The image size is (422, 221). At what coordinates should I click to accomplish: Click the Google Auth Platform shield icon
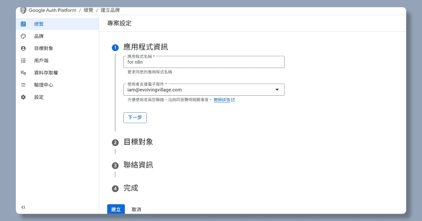(x=23, y=11)
